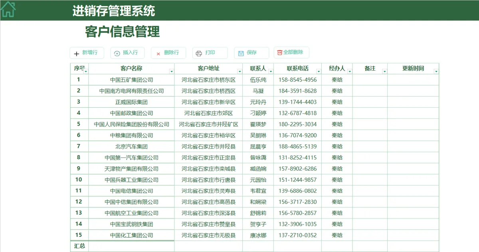Select row number 10 cell
479x252 pixels.
pyautogui.click(x=79, y=180)
